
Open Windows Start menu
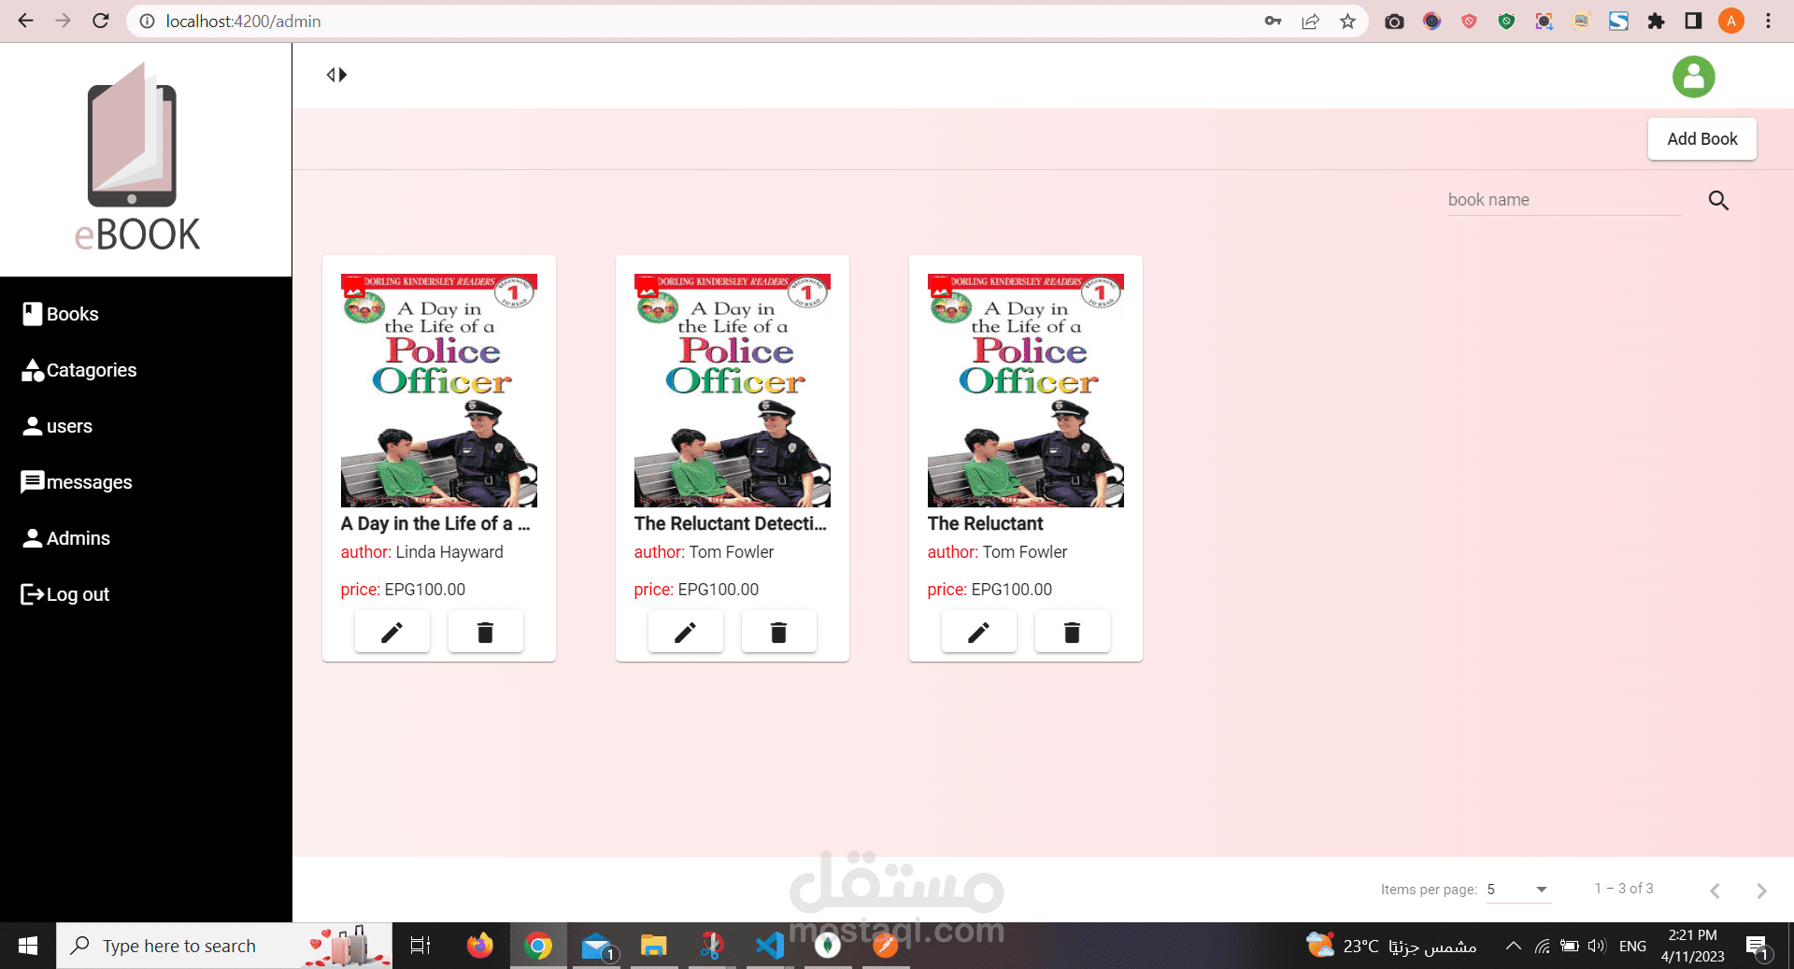pos(28,946)
